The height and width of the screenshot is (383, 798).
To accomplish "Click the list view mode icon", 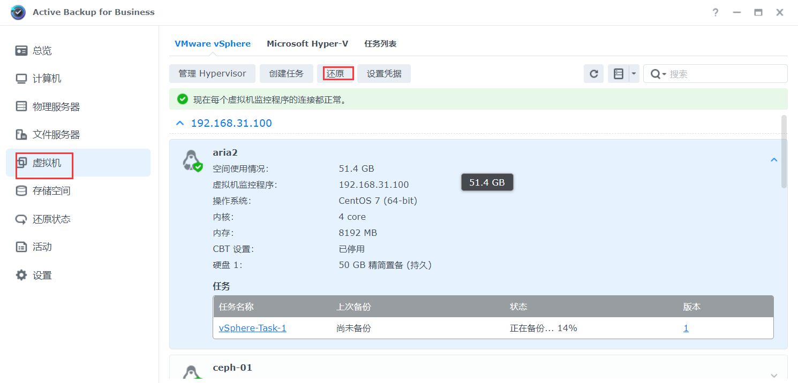I will [x=619, y=74].
